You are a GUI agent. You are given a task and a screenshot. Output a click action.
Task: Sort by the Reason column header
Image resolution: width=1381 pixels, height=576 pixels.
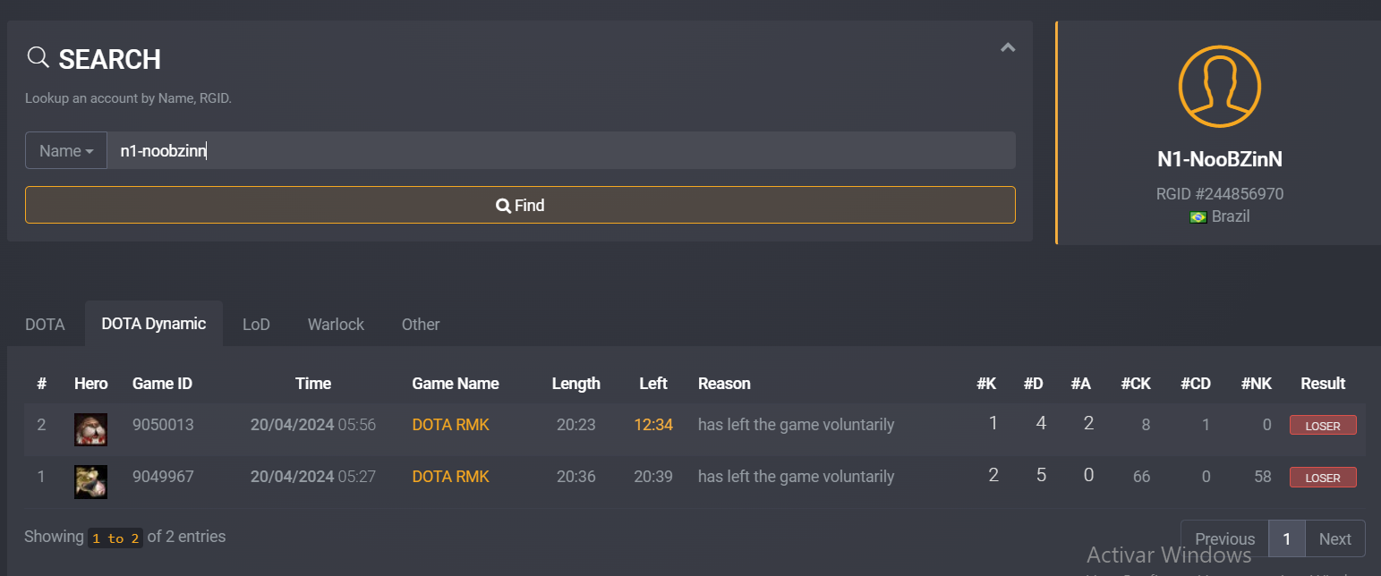click(724, 384)
